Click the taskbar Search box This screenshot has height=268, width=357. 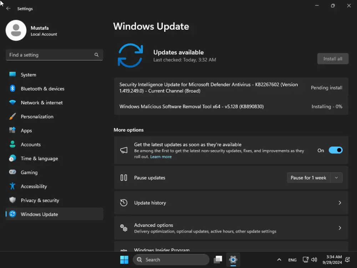click(171, 259)
